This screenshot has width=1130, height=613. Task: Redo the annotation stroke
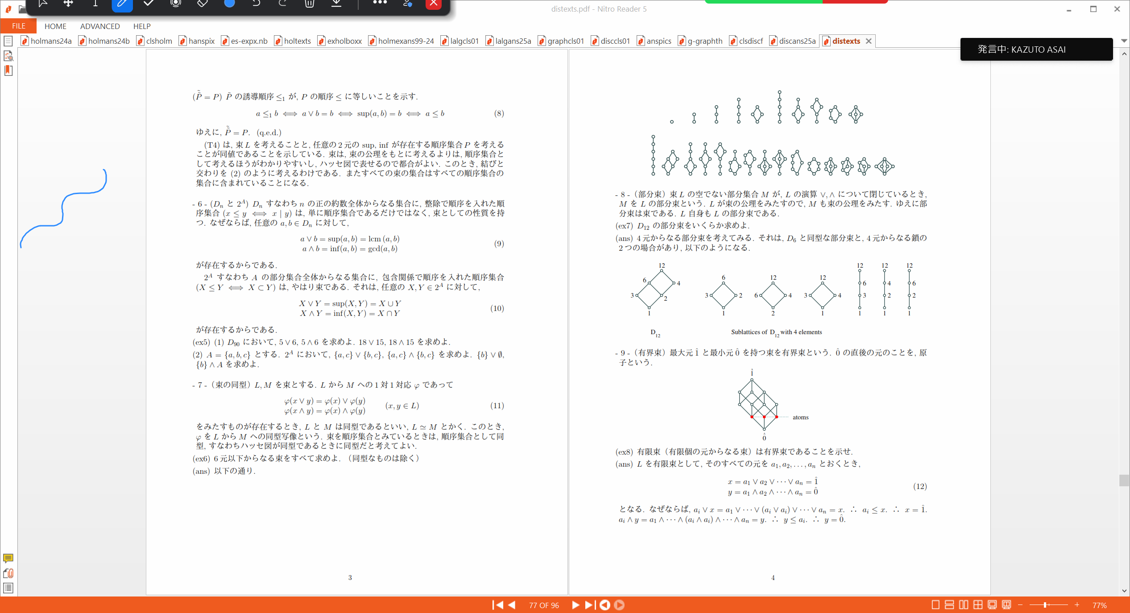(x=283, y=4)
